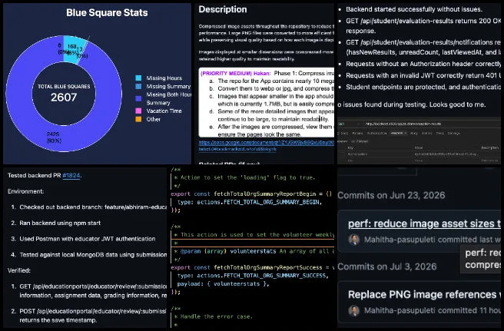This screenshot has width=504, height=331.
Task: Click the 'Commits on Jun 23, 2026' heading
Action: pos(391,195)
